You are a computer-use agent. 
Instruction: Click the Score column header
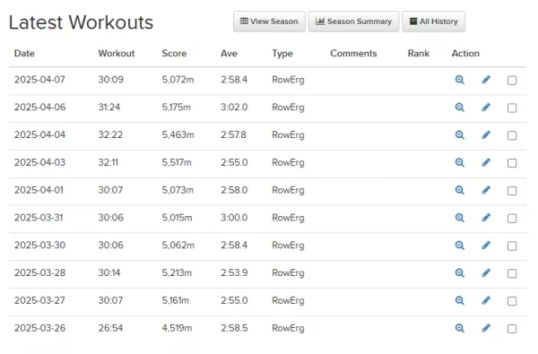click(174, 54)
